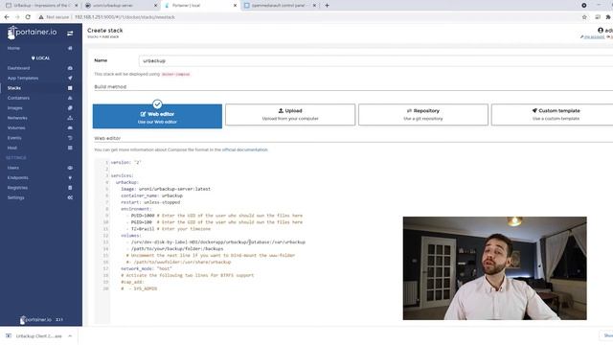The height and width of the screenshot is (345, 613).
Task: Open Containers in the sidebar
Action: click(18, 98)
